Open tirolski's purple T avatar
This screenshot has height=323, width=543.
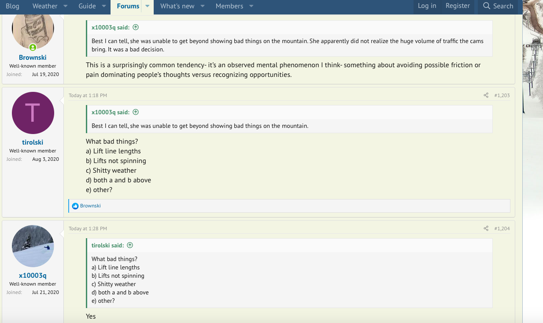33,113
